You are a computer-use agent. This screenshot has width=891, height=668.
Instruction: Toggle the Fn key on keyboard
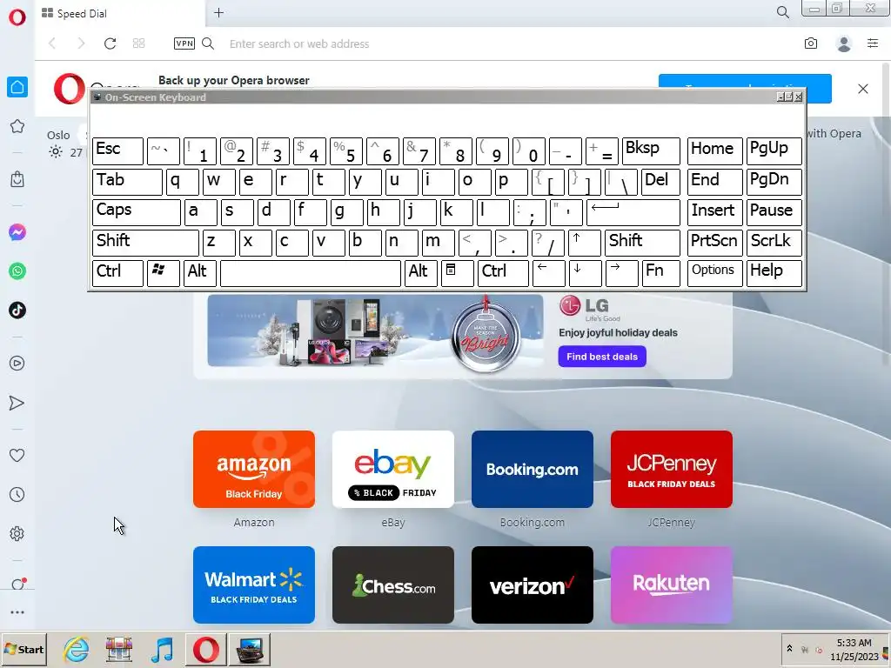(661, 272)
